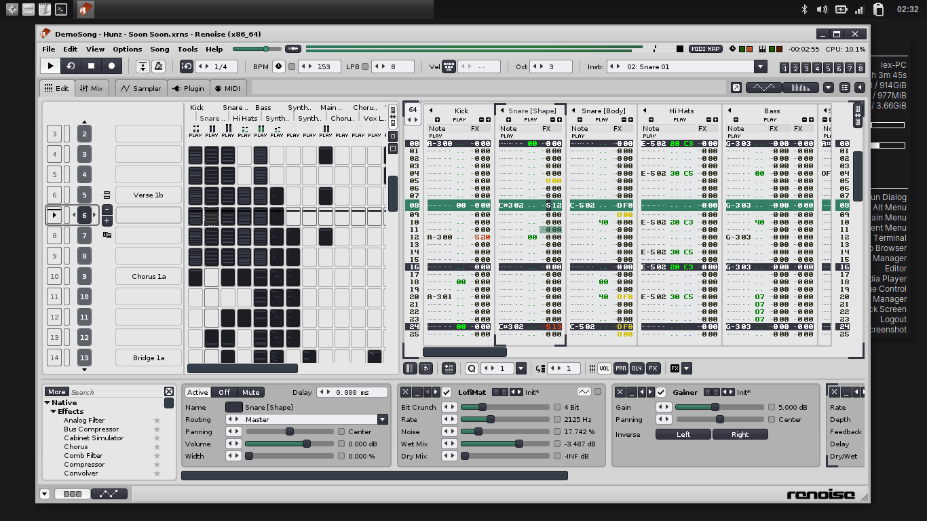Screen dimensions: 927x521
Task: Toggle the metronome icon
Action: 158,66
